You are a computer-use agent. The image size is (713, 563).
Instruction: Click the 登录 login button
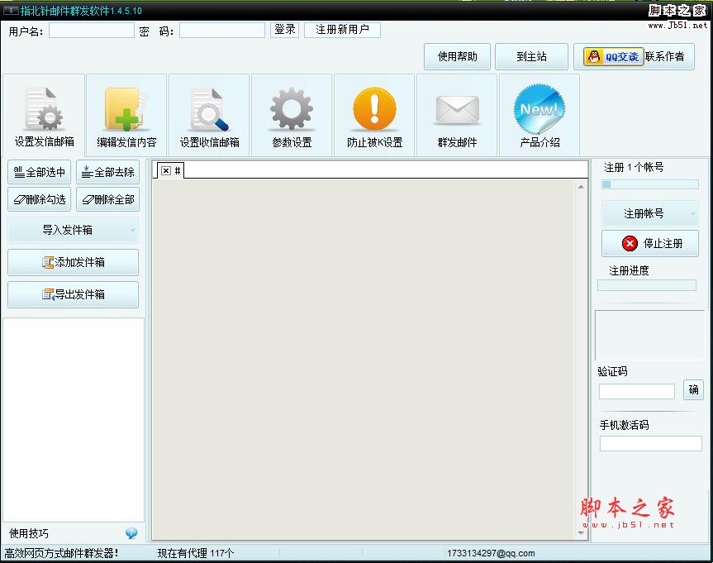284,30
